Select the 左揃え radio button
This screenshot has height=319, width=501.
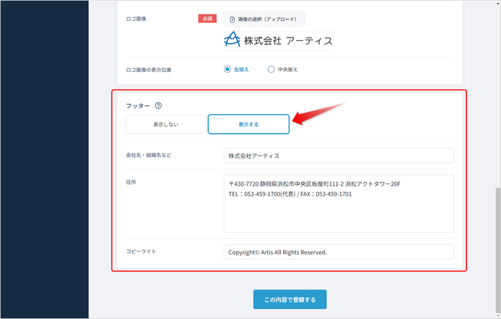tap(227, 70)
